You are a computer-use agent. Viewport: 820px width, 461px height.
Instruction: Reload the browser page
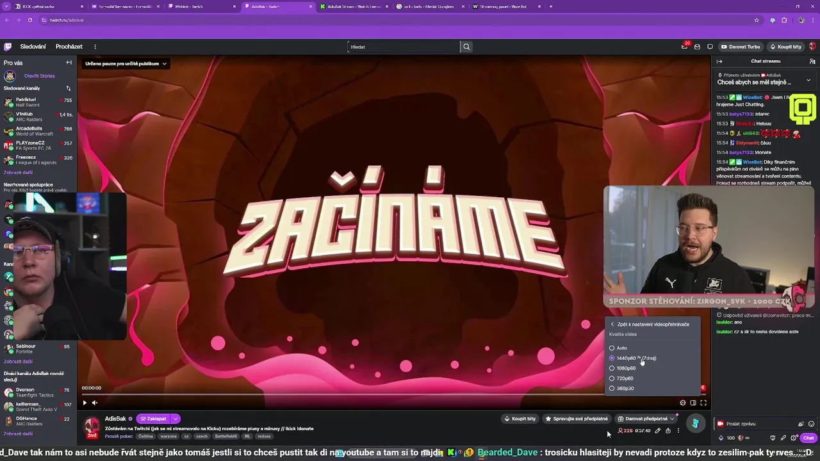coord(29,20)
